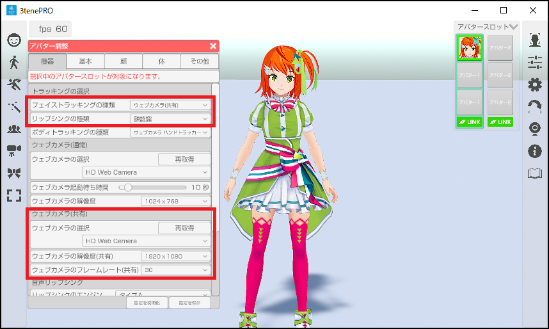
Task: Select the walking pose icon
Action: coord(14,62)
